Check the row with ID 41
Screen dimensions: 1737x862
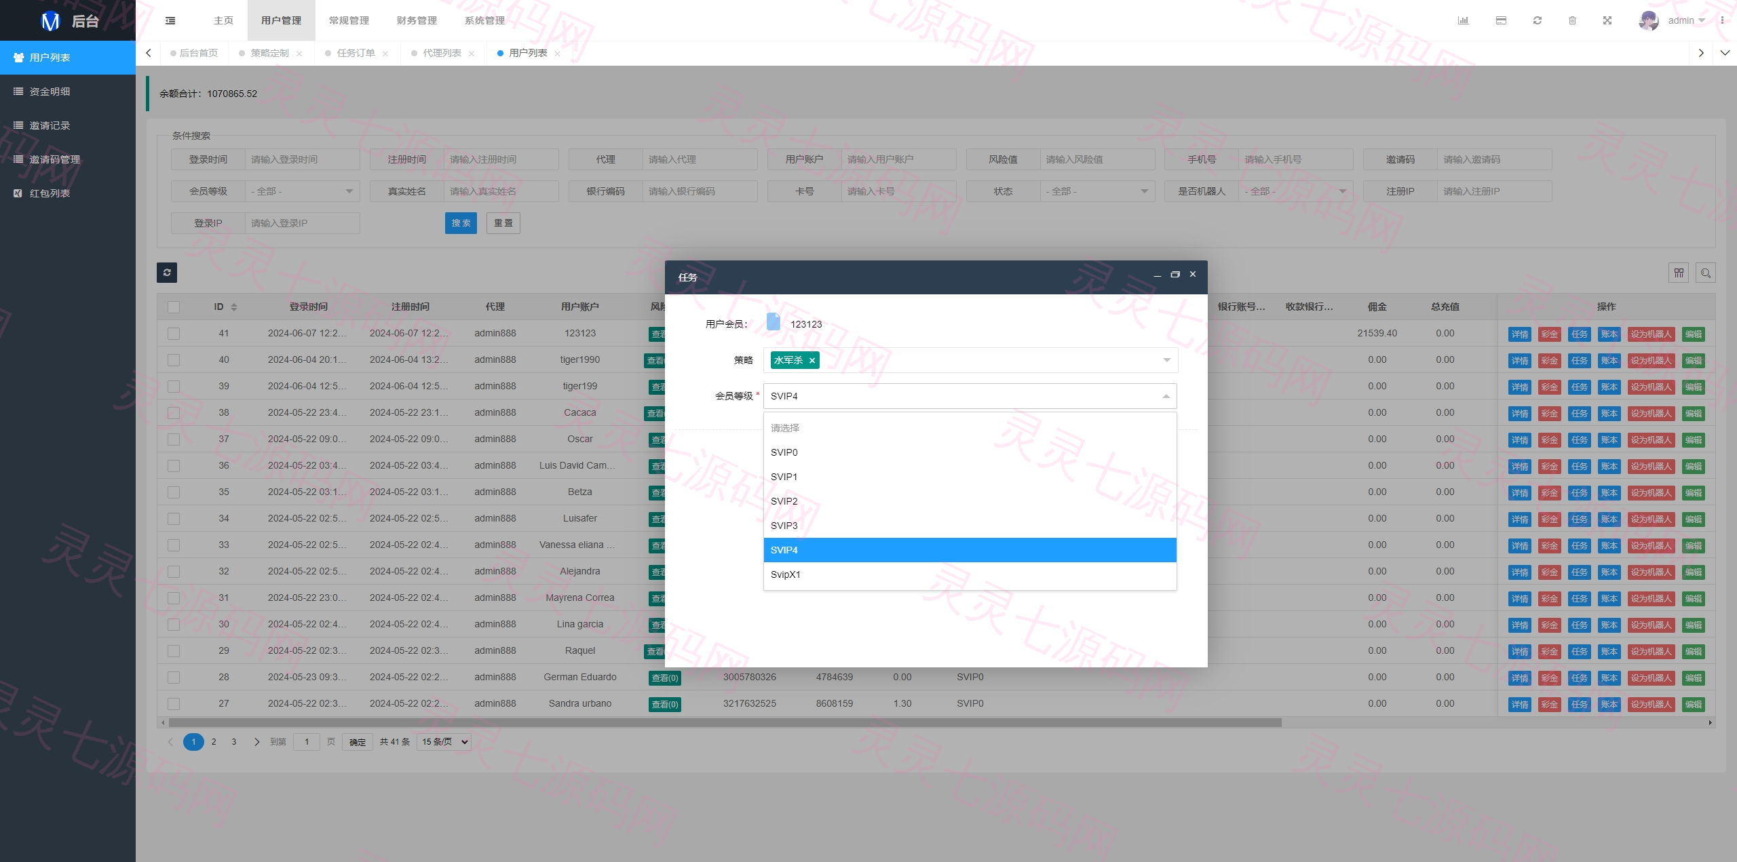174,334
